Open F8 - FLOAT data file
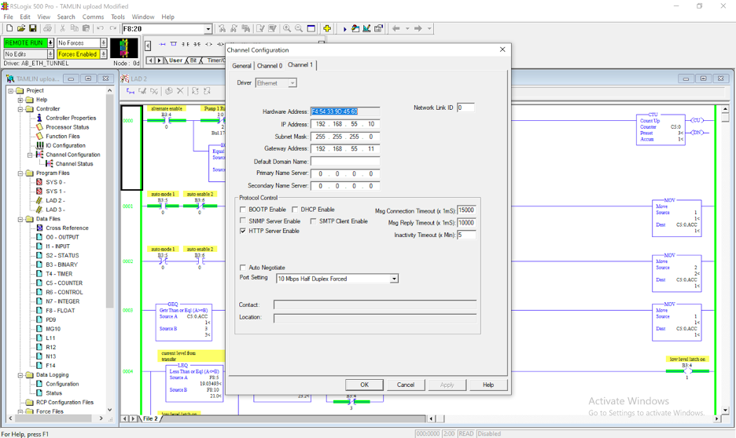This screenshot has width=736, height=438. [x=60, y=310]
